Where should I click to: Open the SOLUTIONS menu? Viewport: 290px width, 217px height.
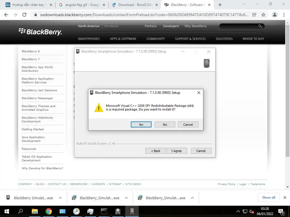[x=224, y=39]
